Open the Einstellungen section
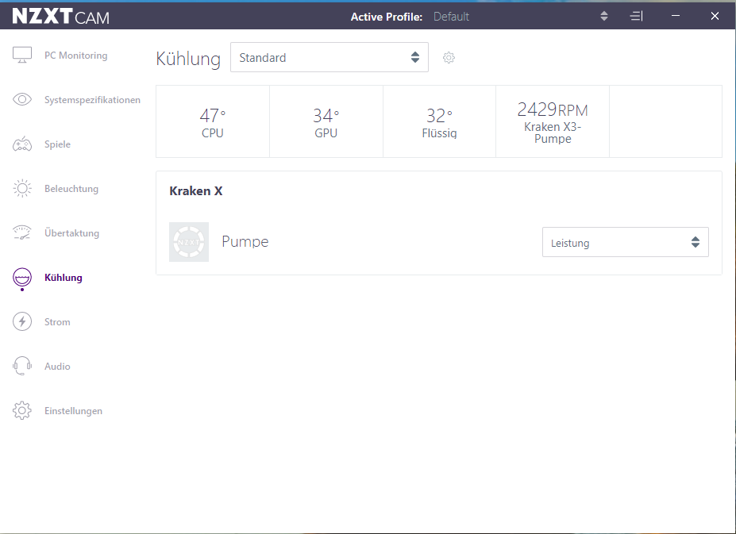The height and width of the screenshot is (534, 736). point(73,411)
